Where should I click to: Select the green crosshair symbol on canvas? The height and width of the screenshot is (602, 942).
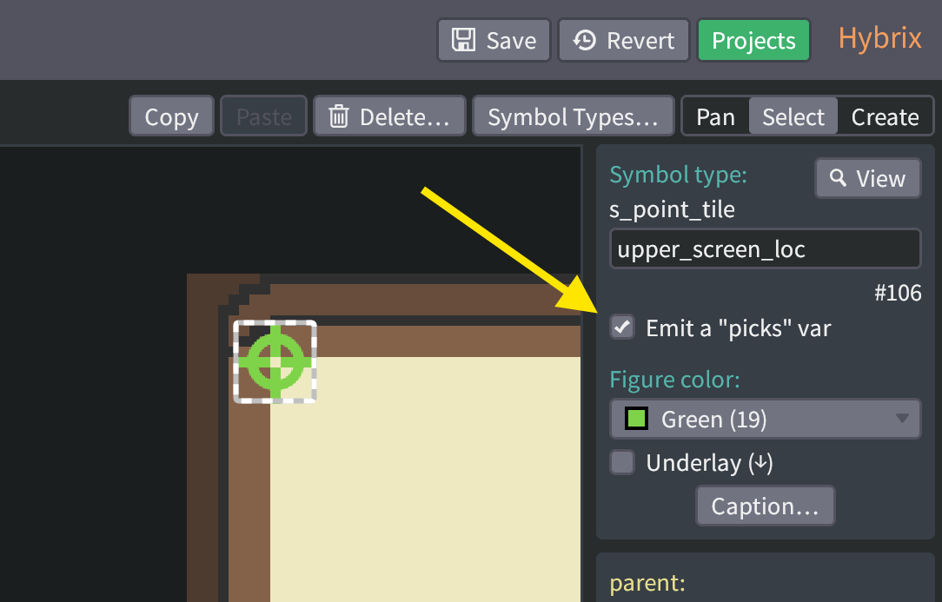pos(275,361)
